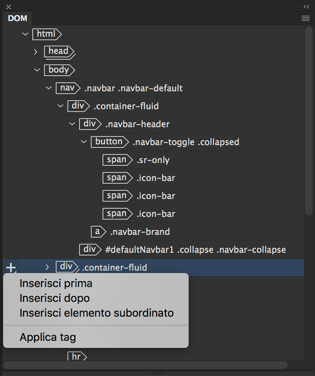The width and height of the screenshot is (315, 376).
Task: Select the html tag element
Action: (x=46, y=34)
